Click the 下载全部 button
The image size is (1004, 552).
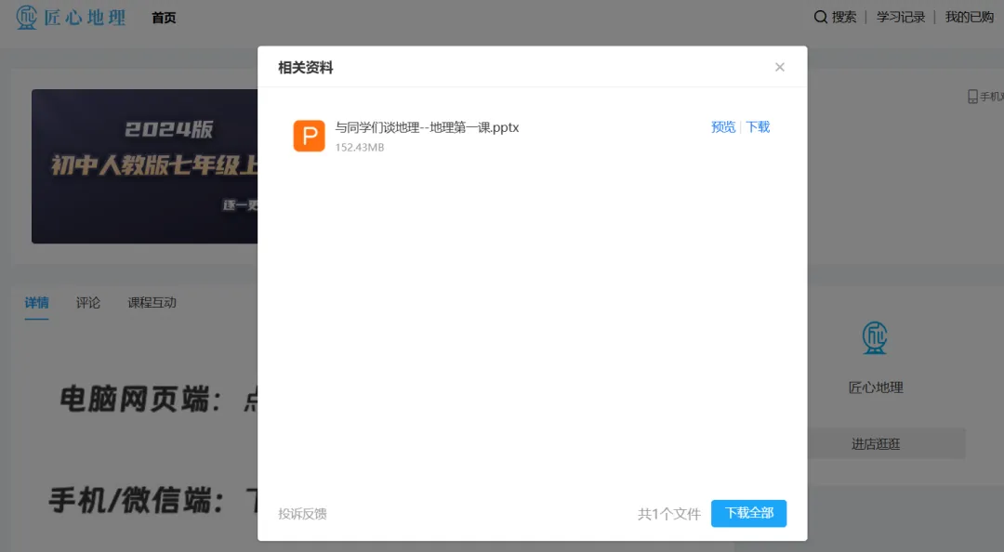point(748,513)
